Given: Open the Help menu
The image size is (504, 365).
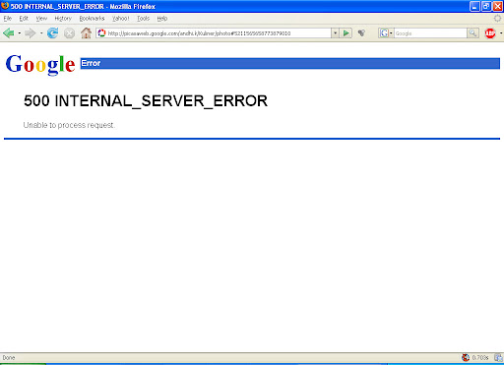Looking at the screenshot, I should pos(162,19).
